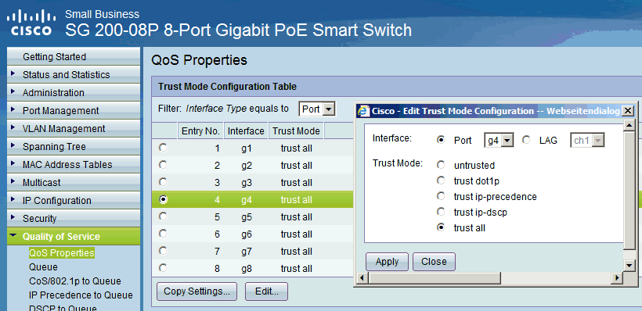The height and width of the screenshot is (311, 642).
Task: Open the IP Precedence to Queue page
Action: (81, 295)
